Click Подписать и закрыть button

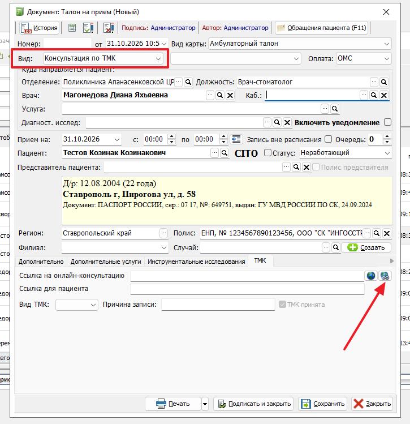253,404
